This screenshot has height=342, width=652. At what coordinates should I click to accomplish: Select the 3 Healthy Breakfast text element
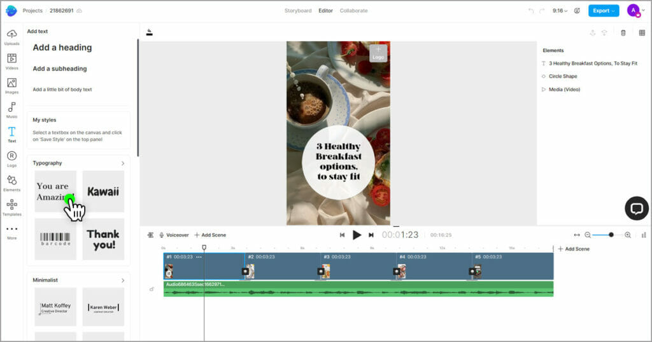click(590, 64)
